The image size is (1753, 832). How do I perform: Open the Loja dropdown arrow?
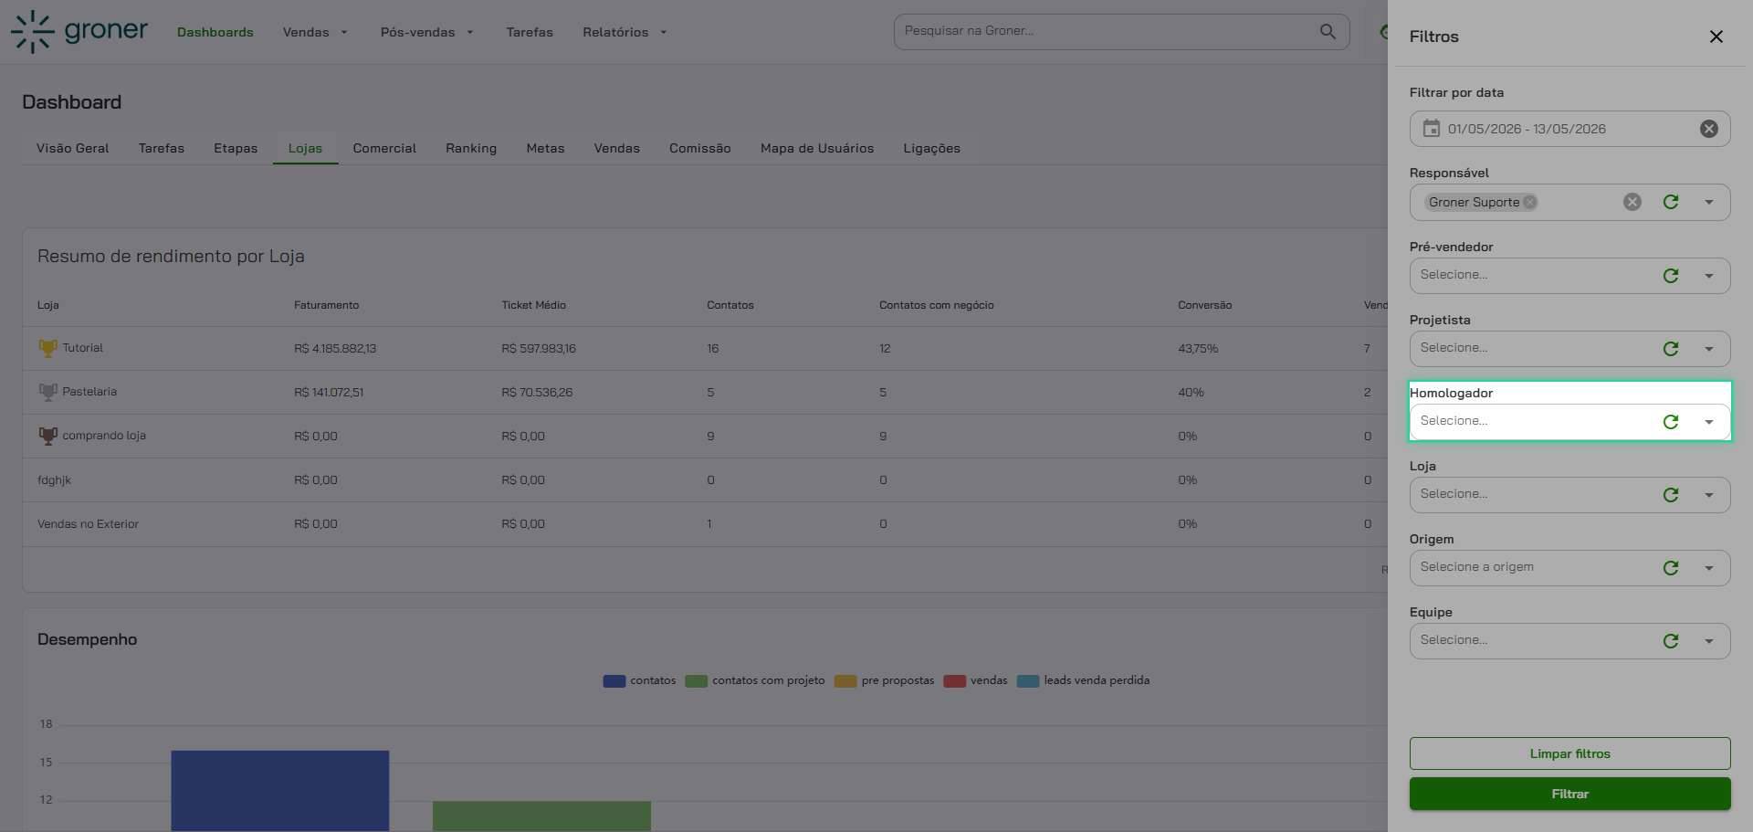point(1708,495)
